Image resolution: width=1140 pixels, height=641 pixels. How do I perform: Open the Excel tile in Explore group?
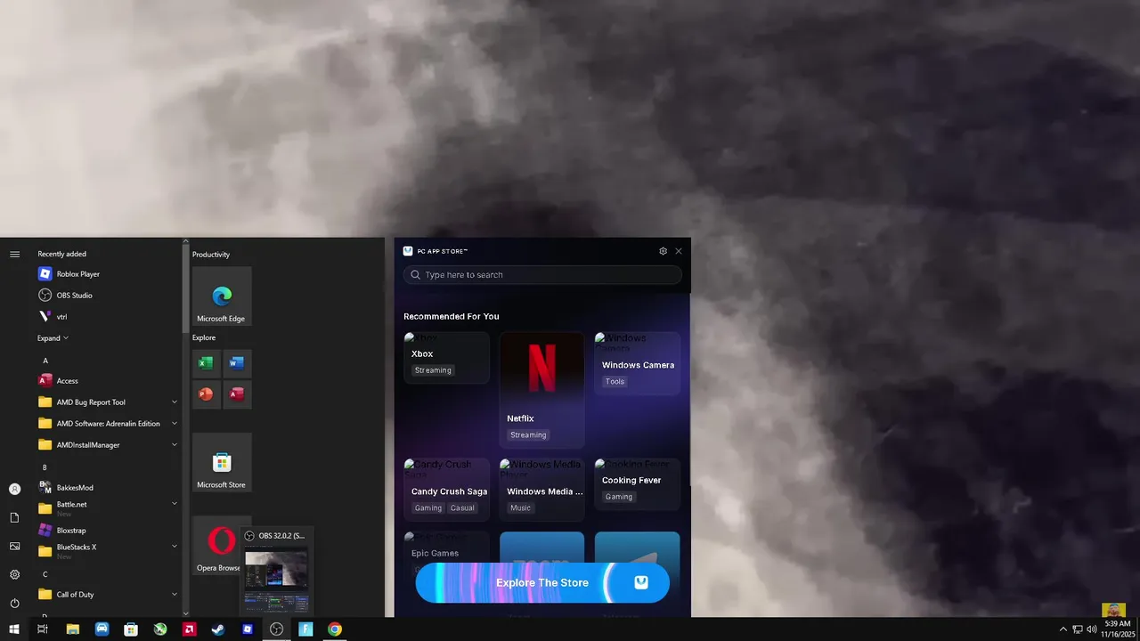tap(207, 363)
